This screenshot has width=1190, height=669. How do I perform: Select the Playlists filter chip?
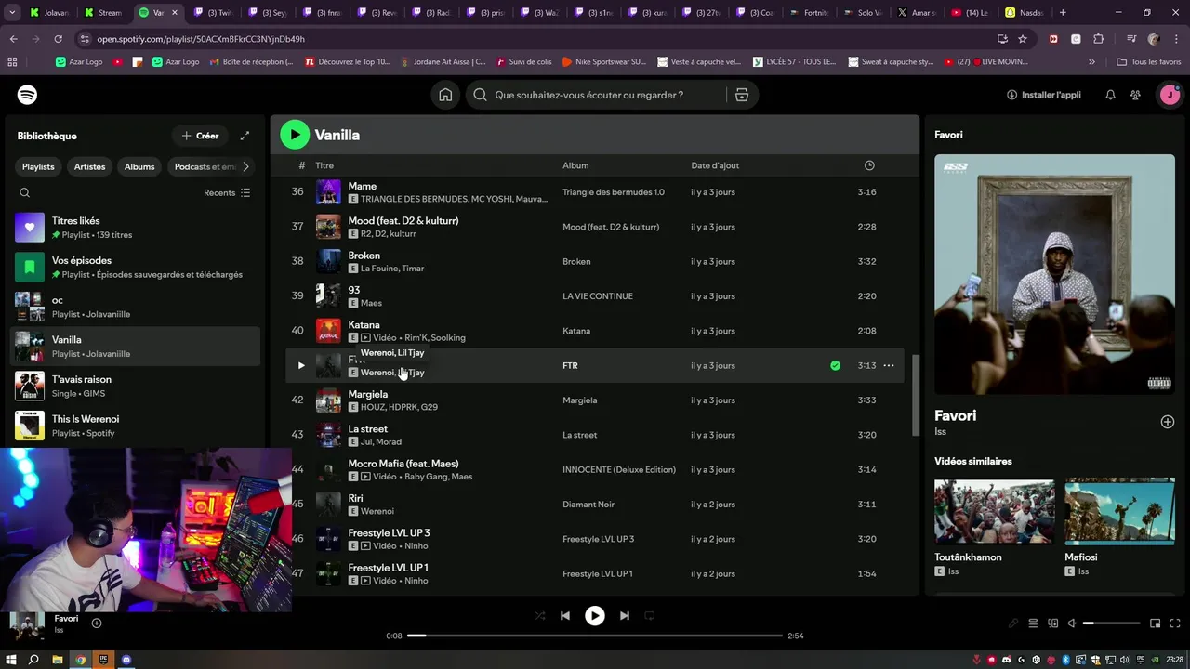click(x=38, y=166)
